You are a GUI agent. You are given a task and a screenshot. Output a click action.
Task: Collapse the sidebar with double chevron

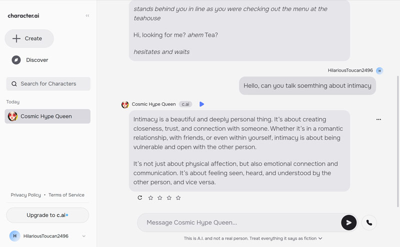pos(87,15)
